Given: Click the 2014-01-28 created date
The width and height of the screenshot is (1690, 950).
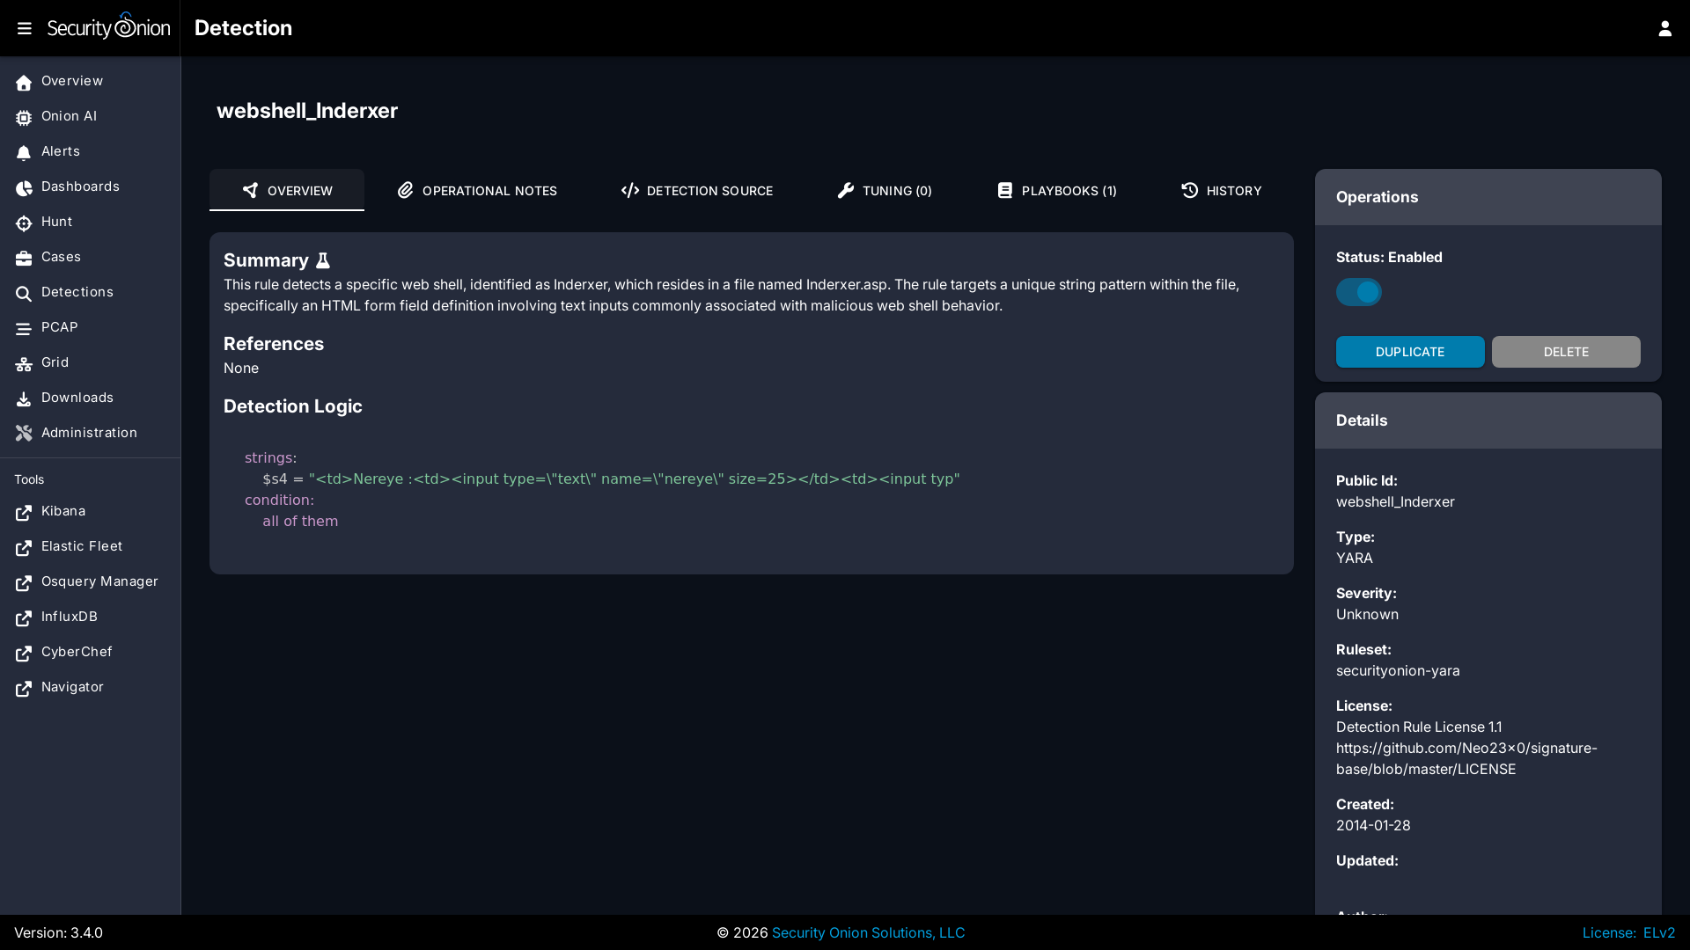Looking at the screenshot, I should click(1373, 825).
